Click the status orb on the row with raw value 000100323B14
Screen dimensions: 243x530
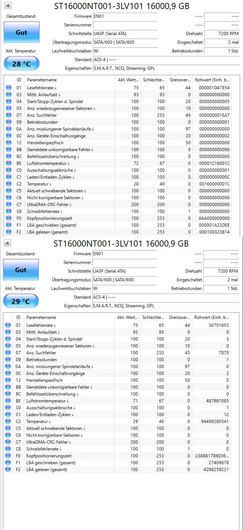click(x=9, y=232)
